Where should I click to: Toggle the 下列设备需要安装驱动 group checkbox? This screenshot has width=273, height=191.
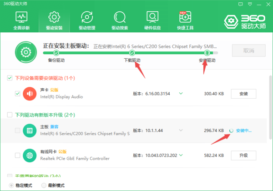pos(10,78)
